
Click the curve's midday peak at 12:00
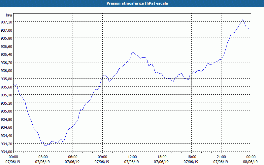coord(132,52)
